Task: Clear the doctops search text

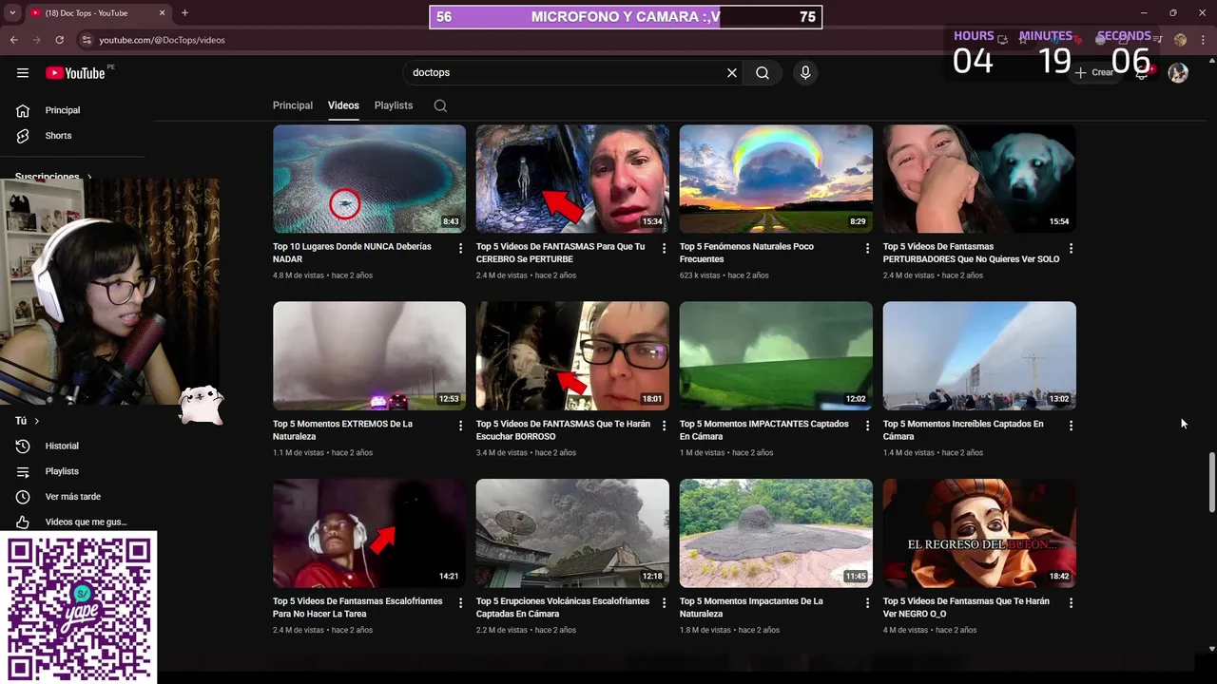Action: [732, 73]
